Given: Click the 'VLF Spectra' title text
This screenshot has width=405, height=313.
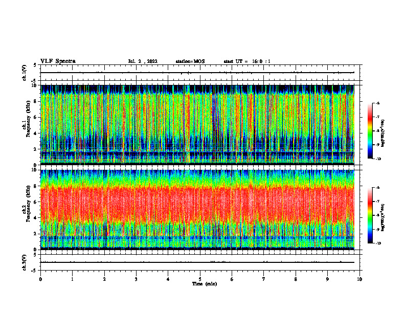Looking at the screenshot, I should [58, 61].
